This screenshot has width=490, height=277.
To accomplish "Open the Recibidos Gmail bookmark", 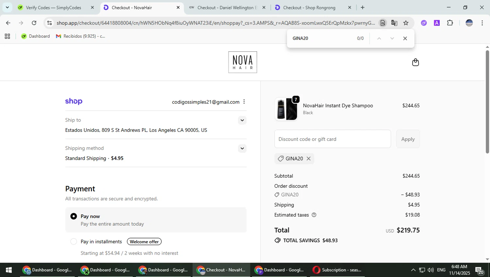I will click(81, 36).
